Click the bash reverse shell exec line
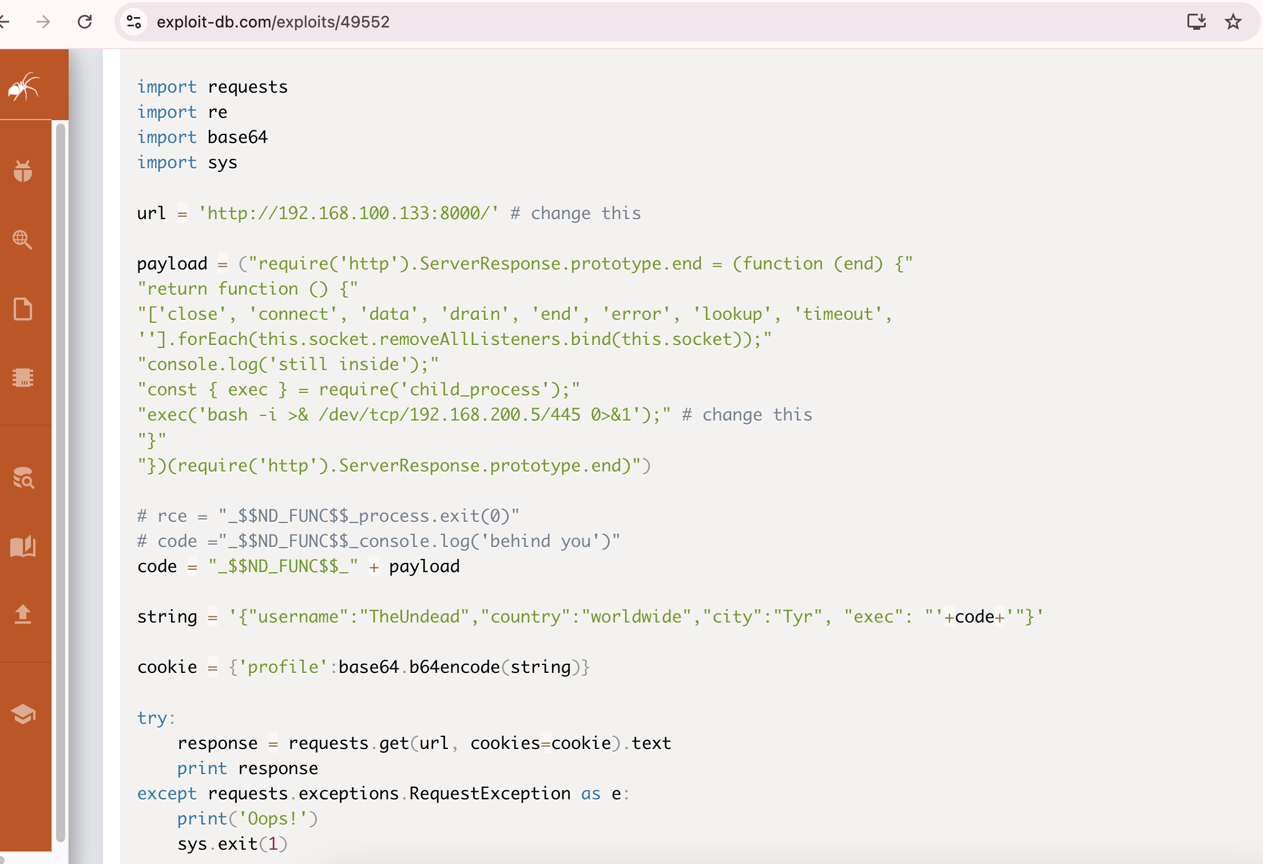Viewport: 1263px width, 864px height. 475,415
